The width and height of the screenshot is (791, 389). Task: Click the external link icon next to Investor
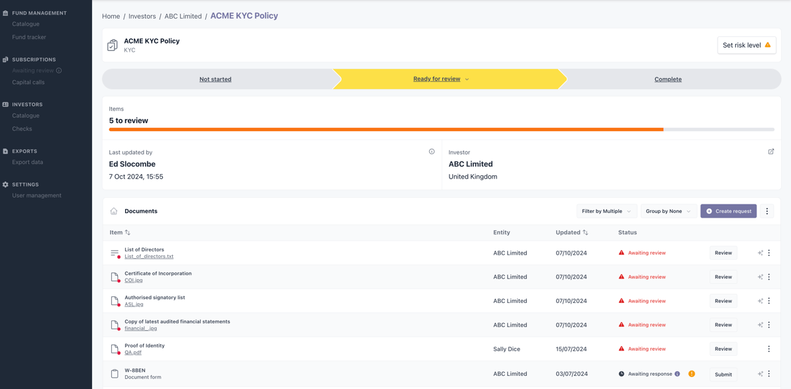point(771,151)
